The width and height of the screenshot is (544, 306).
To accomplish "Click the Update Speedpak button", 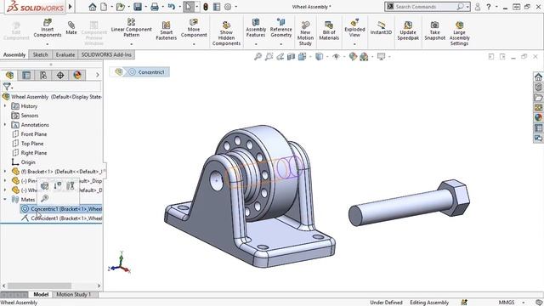I will (x=408, y=31).
